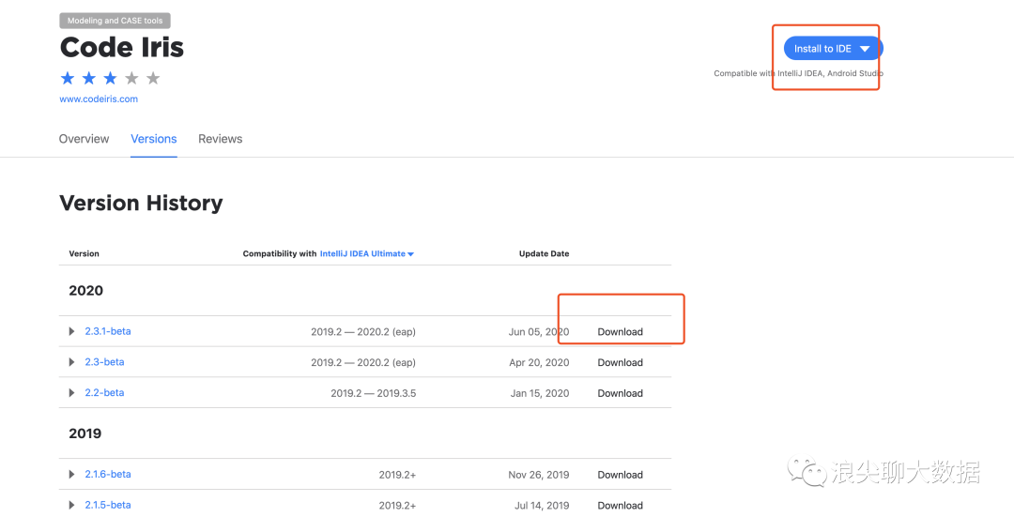Click the Jan 15, 2020 date

coord(540,393)
